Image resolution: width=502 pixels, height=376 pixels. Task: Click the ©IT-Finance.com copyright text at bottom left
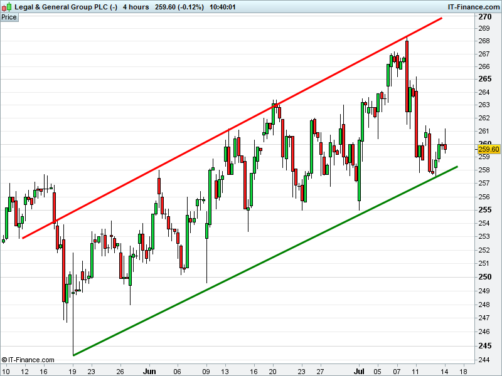28,360
